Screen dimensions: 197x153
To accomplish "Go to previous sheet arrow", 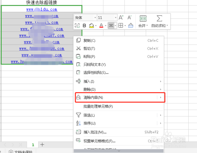I will click(5, 145).
